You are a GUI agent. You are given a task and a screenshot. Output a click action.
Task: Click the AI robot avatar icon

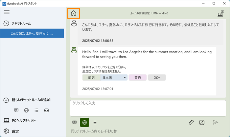pos(74,50)
